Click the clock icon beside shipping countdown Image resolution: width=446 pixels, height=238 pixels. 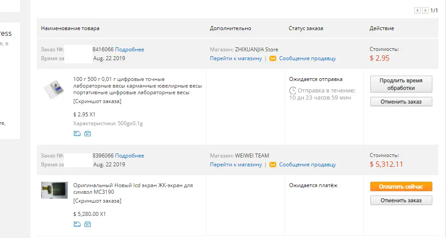coord(293,91)
